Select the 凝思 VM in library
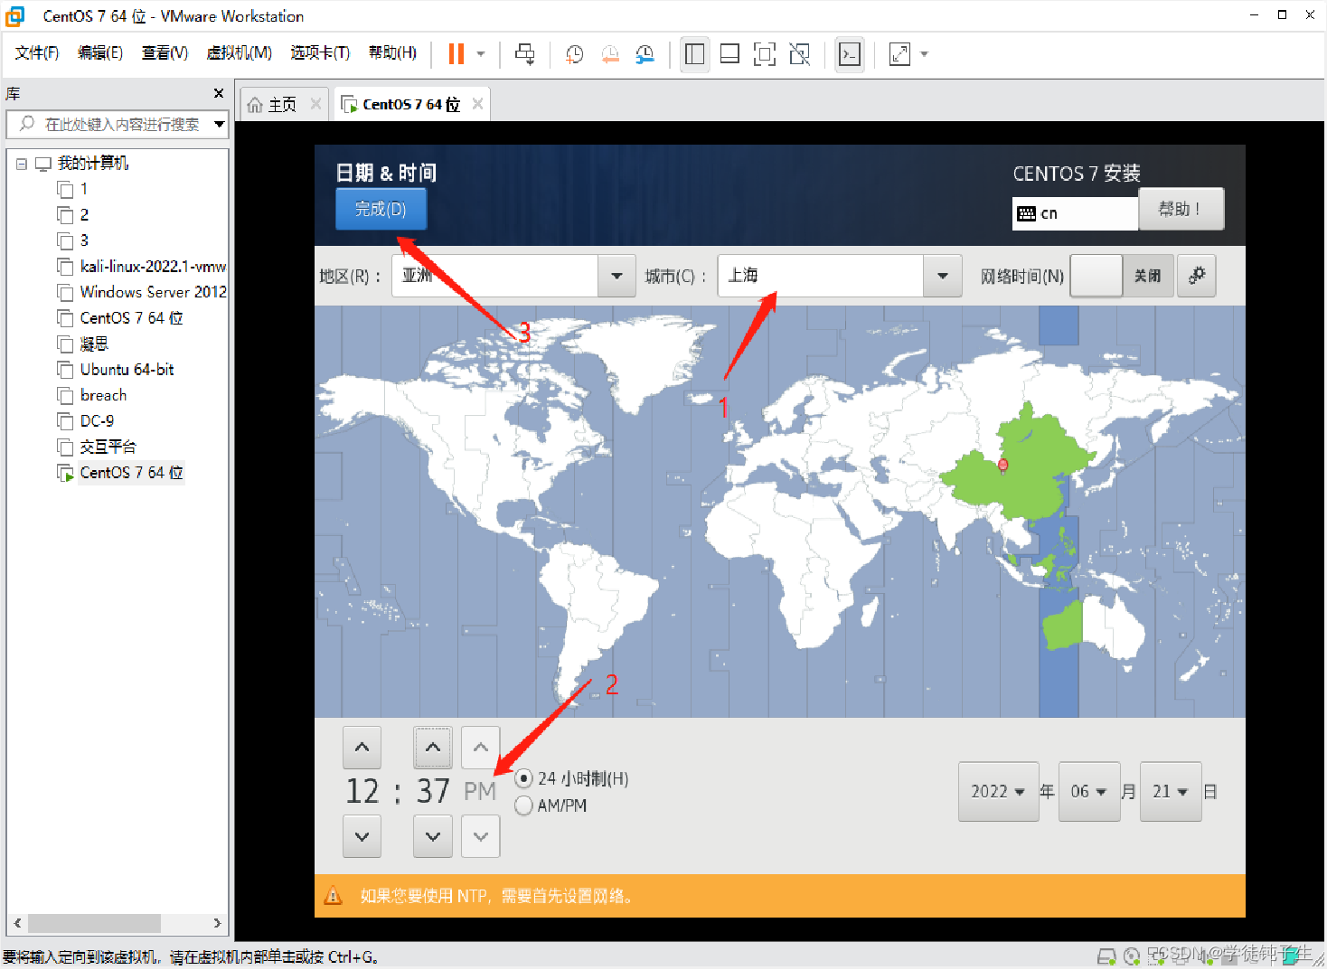Image resolution: width=1327 pixels, height=970 pixels. [83, 344]
